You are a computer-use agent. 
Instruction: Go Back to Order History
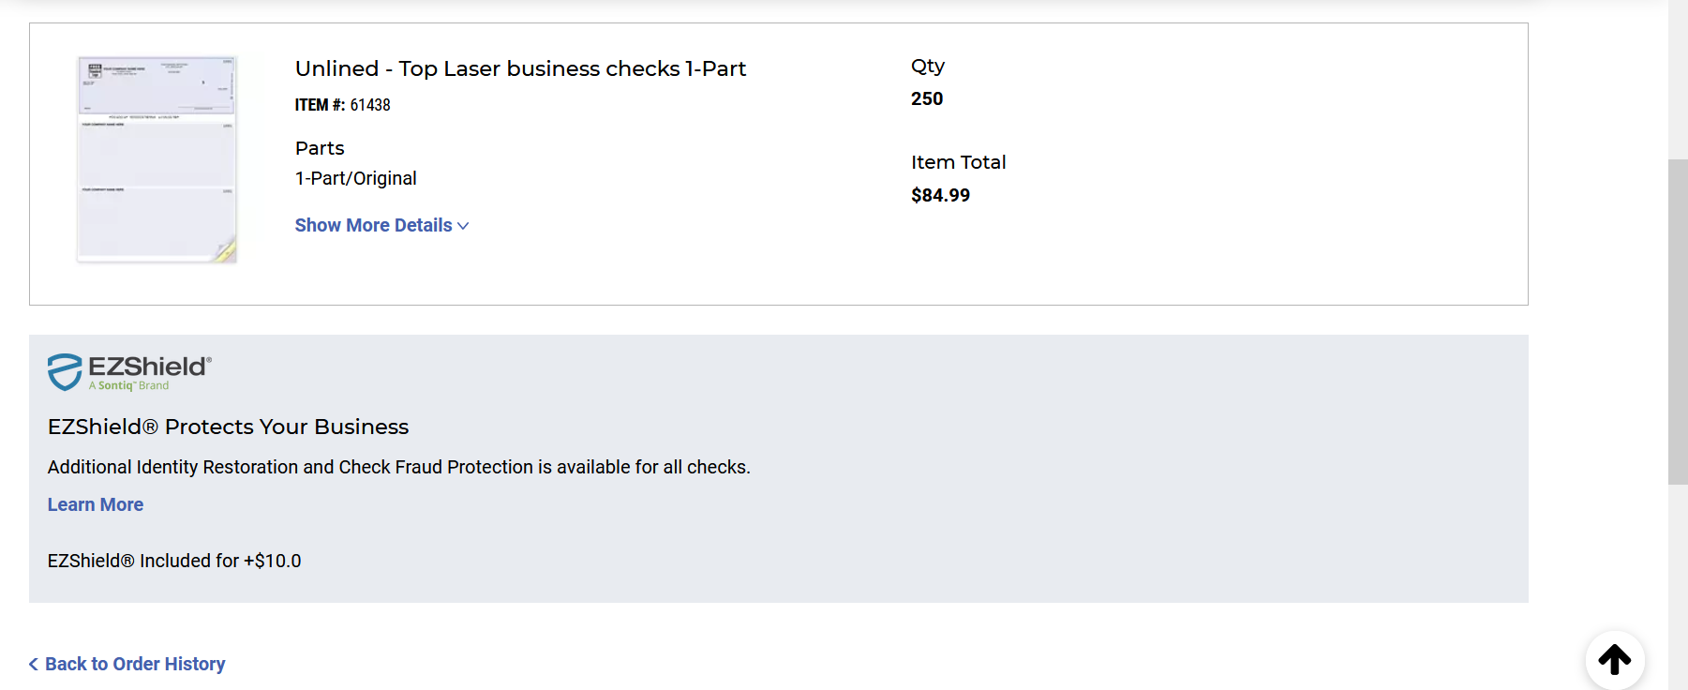pyautogui.click(x=135, y=664)
